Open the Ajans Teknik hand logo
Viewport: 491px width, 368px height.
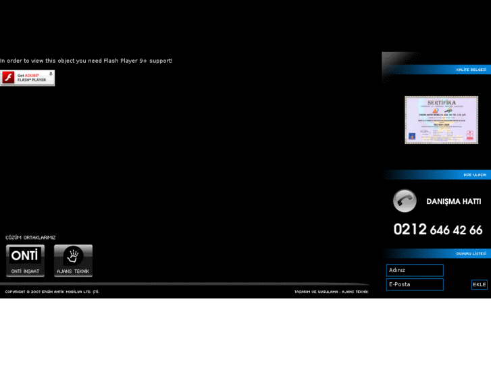[x=73, y=261]
